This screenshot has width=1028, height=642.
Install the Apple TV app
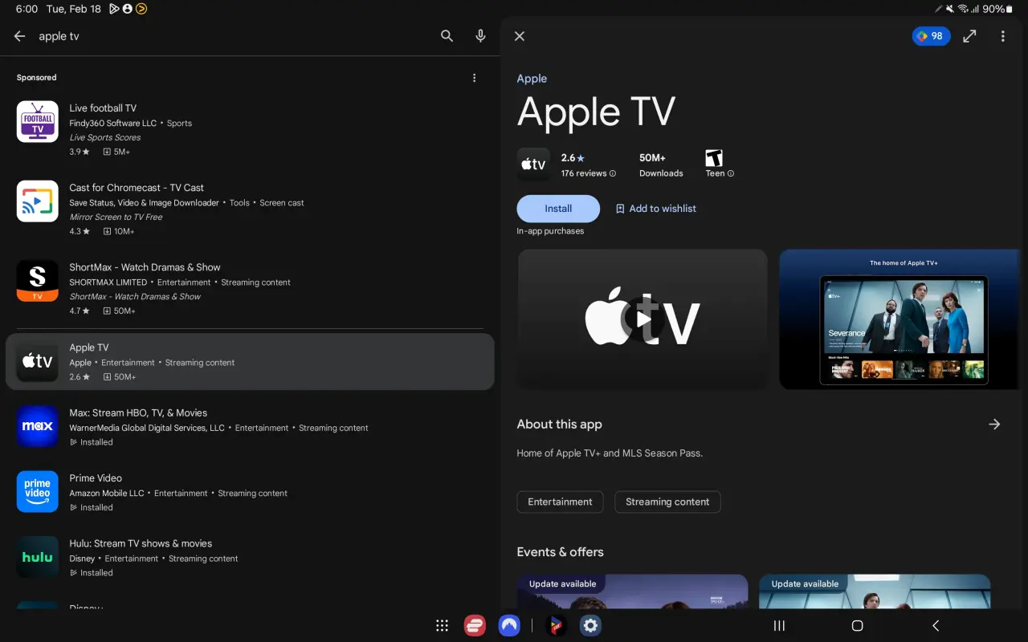click(x=558, y=209)
